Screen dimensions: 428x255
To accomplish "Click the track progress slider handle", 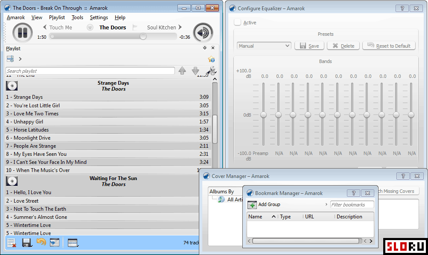I will (143, 37).
